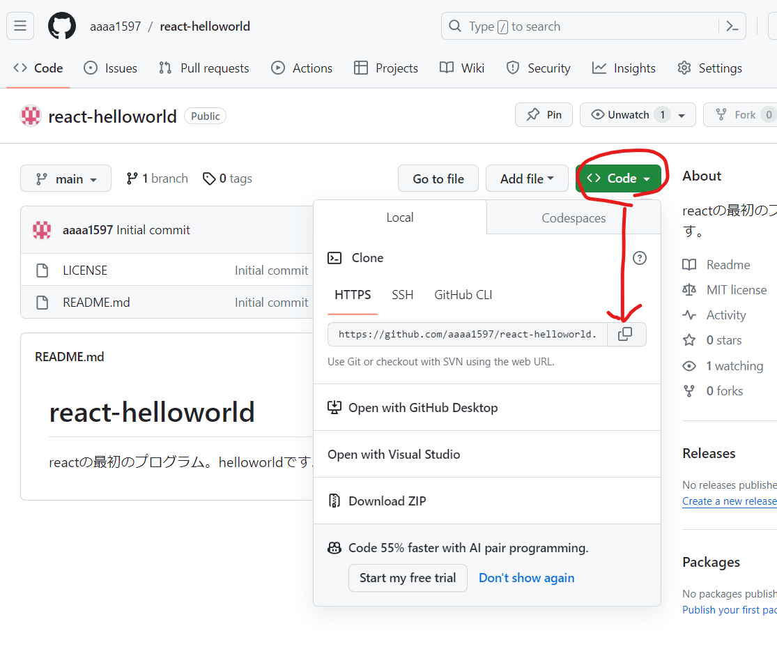
Task: Click the LICENSE file icon
Action: pyautogui.click(x=43, y=271)
